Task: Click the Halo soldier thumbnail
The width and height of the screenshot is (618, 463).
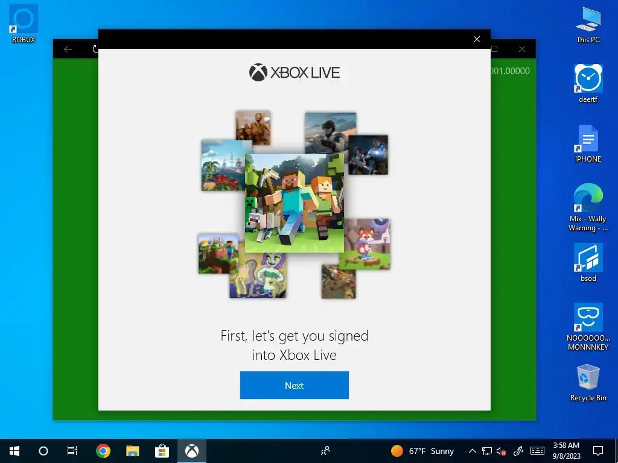Action: point(330,133)
